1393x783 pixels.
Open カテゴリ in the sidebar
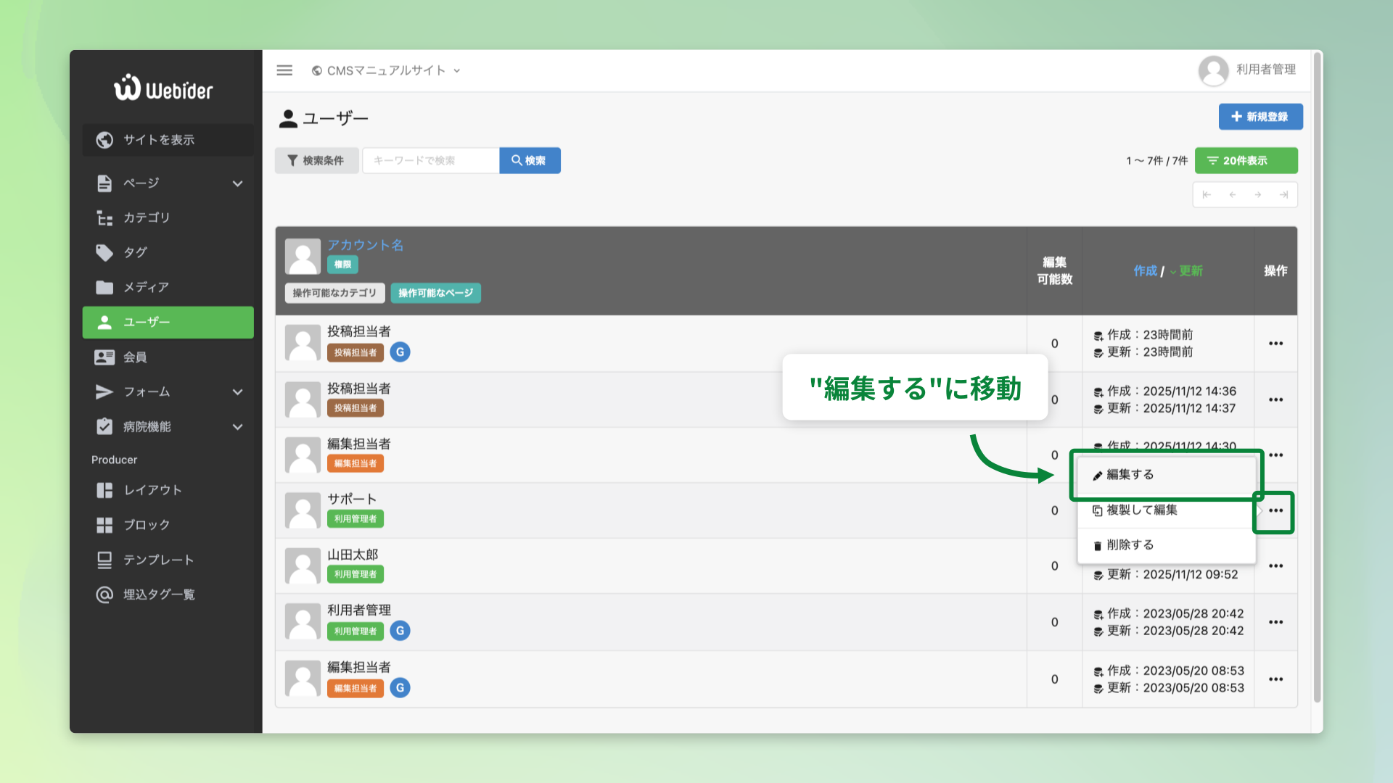click(x=168, y=217)
